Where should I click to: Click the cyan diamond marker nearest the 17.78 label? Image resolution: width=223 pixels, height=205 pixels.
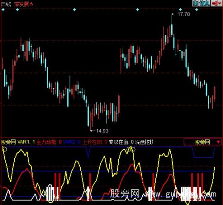[180, 10]
